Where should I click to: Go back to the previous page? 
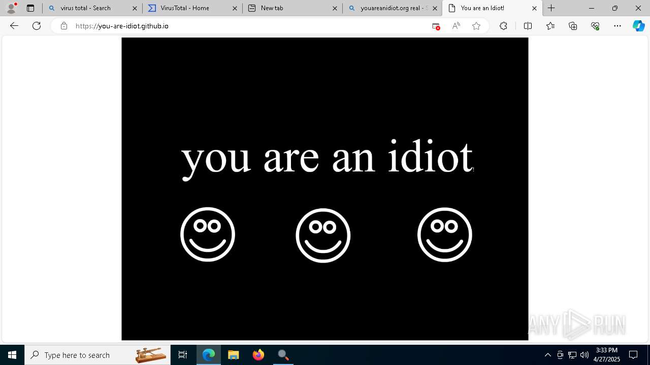point(14,26)
